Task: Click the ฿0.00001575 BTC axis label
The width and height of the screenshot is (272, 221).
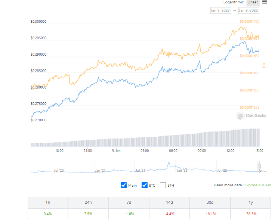Action: [250, 107]
